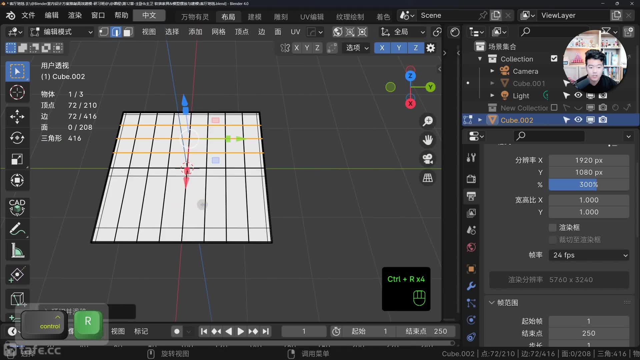Hide Cube.002 with its eye icon

click(x=578, y=120)
